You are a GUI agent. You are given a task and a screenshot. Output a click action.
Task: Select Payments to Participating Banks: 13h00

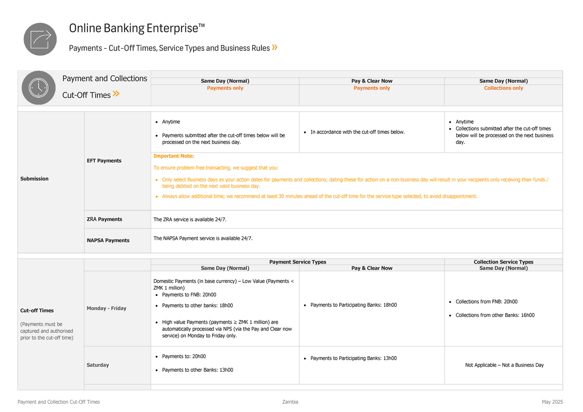coord(353,359)
